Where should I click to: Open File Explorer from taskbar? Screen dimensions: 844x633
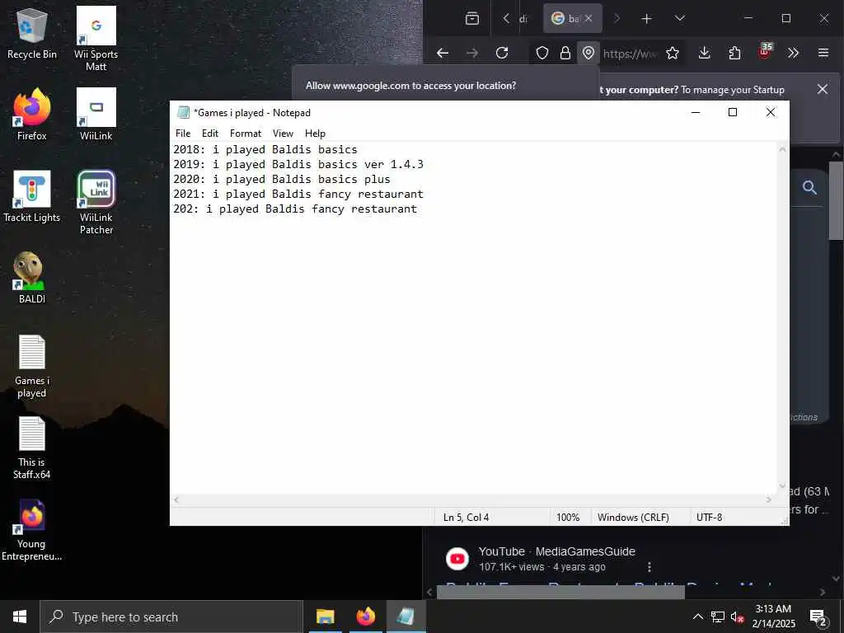coord(325,617)
